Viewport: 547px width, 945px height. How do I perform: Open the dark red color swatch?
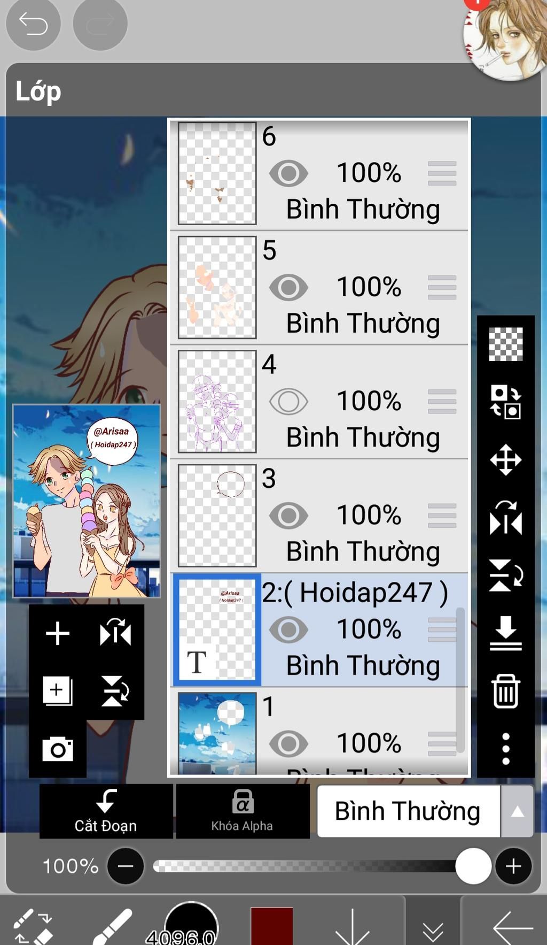(x=272, y=926)
